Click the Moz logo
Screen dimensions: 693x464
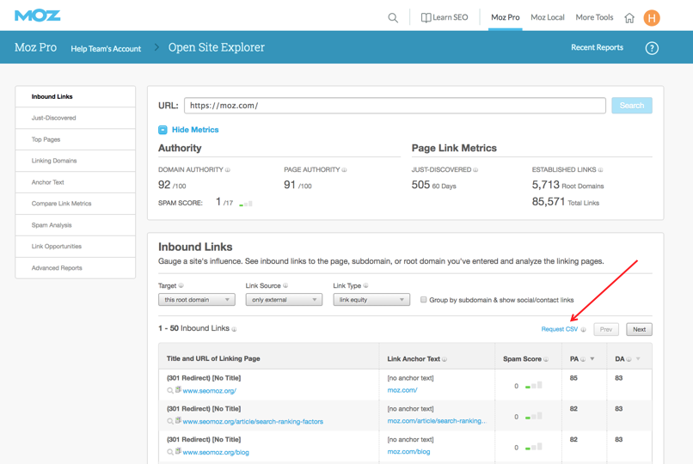coord(37,15)
